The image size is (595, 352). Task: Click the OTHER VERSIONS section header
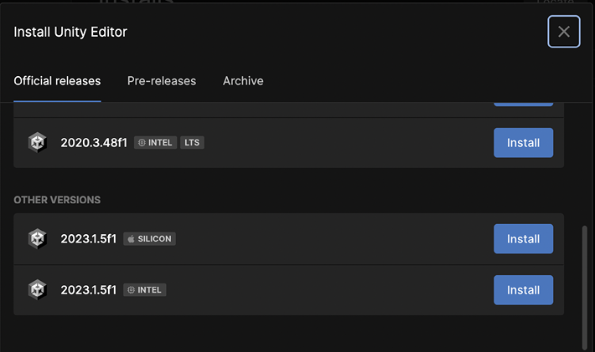(x=57, y=200)
